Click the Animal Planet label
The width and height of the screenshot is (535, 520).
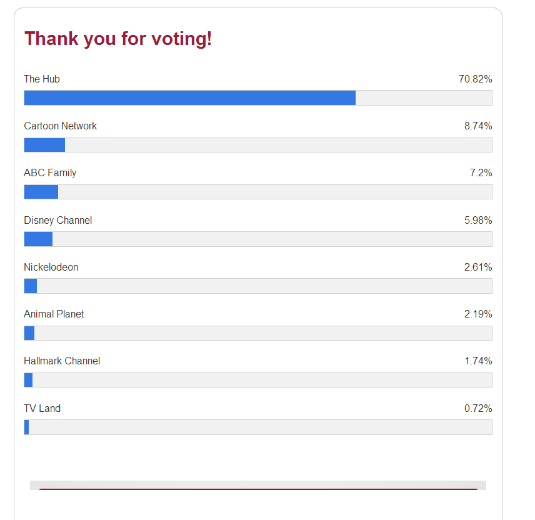(x=54, y=314)
